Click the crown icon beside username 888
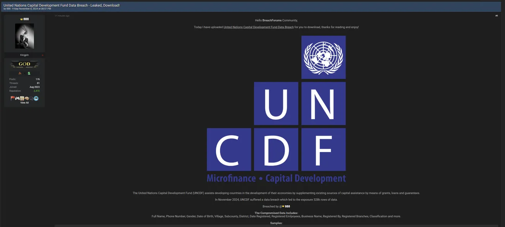 point(21,19)
